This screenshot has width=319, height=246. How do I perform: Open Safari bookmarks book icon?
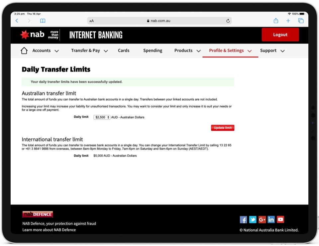pyautogui.click(x=43, y=21)
